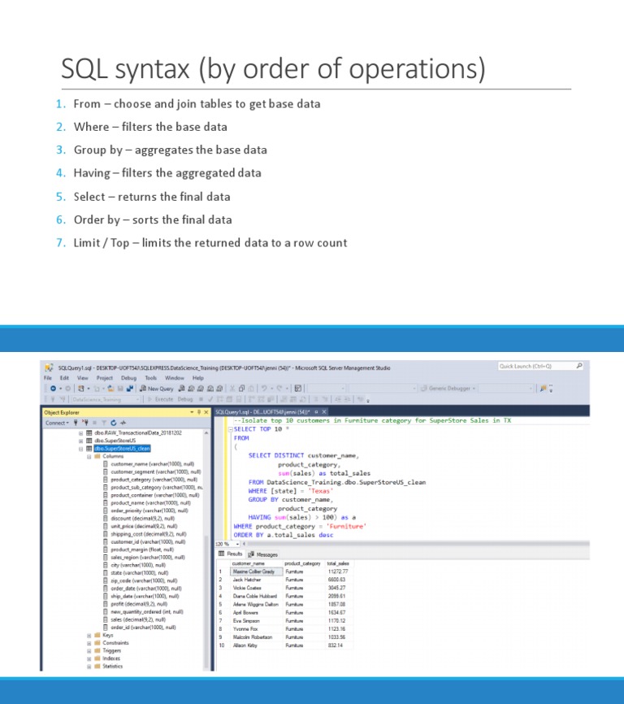624x704 pixels.
Task: Switch to the Messages results tab
Action: (263, 554)
